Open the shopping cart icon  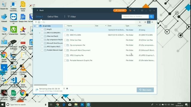coord(130,11)
